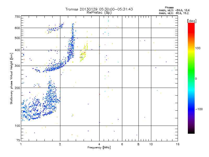Click the 'Stationary phase Virtual Height [km]' axis label
This screenshot has width=209, height=157.
[11, 78]
